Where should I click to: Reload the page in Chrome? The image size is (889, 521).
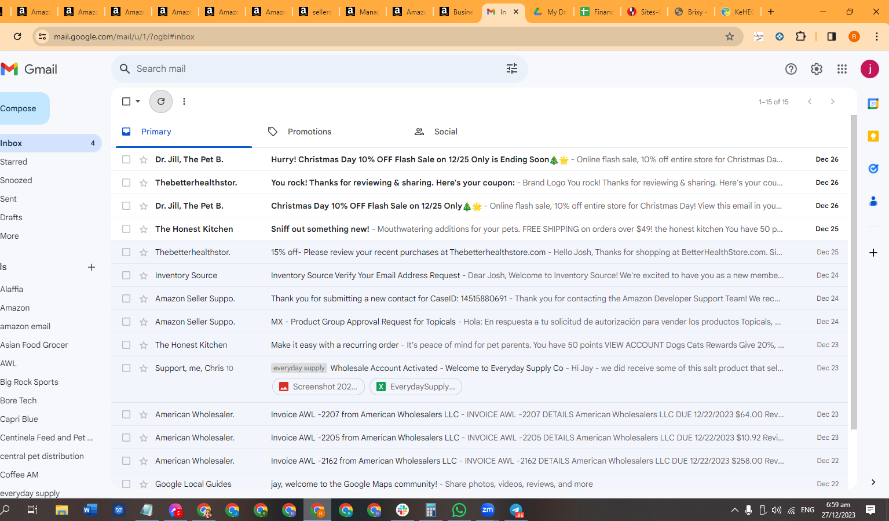pos(17,37)
